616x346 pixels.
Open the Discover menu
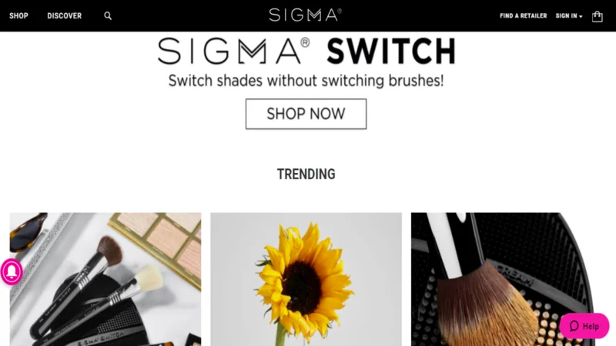(65, 16)
